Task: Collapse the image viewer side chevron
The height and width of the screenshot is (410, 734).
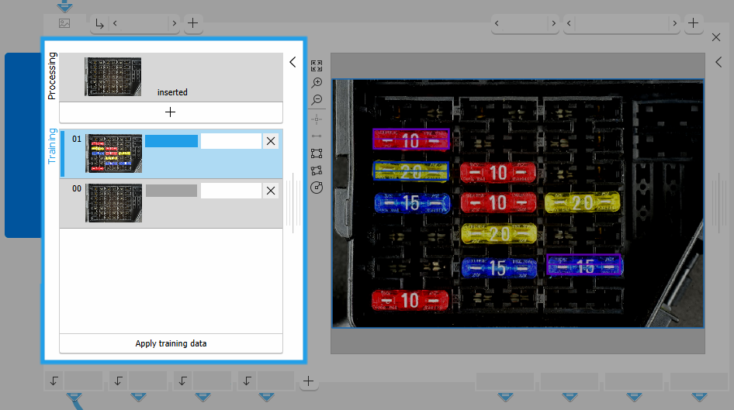Action: pyautogui.click(x=718, y=62)
